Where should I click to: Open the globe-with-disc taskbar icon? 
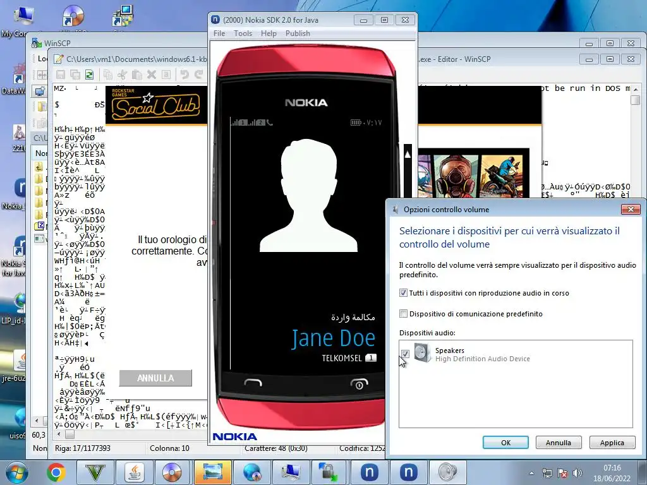tap(251, 472)
